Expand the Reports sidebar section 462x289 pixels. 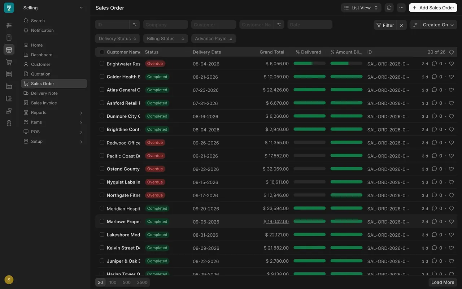click(54, 112)
